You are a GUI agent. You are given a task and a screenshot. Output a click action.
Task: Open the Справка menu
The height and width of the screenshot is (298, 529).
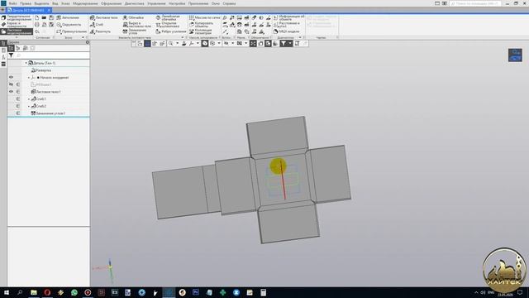[x=229, y=3]
